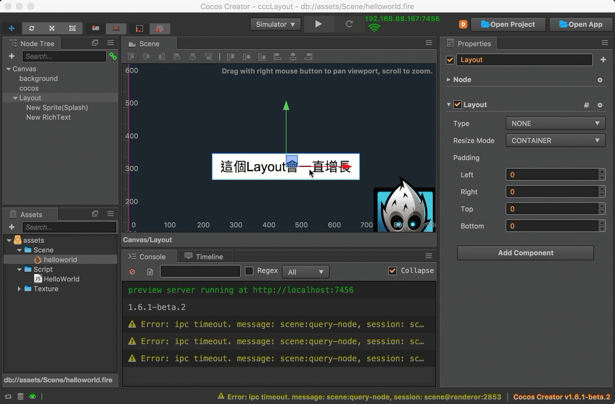615x404 pixels.
Task: Collapse the Script folder
Action: pyautogui.click(x=19, y=270)
